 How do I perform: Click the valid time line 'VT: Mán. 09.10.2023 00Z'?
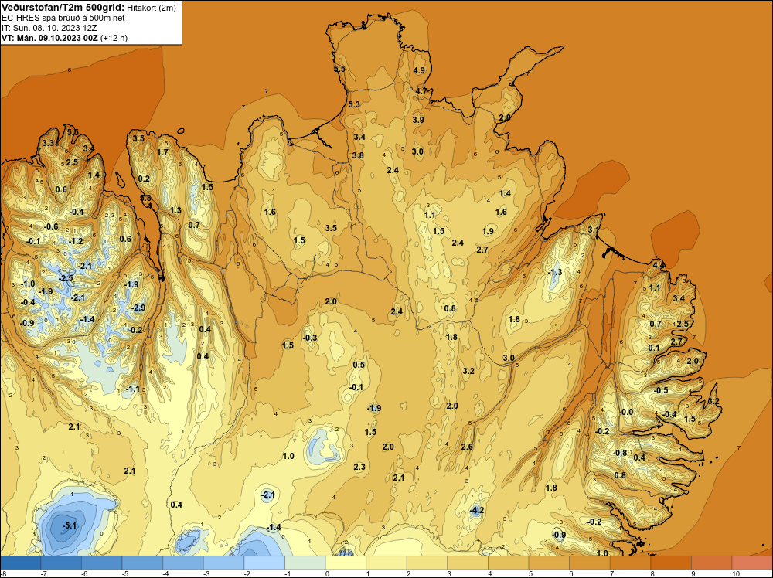[49, 38]
